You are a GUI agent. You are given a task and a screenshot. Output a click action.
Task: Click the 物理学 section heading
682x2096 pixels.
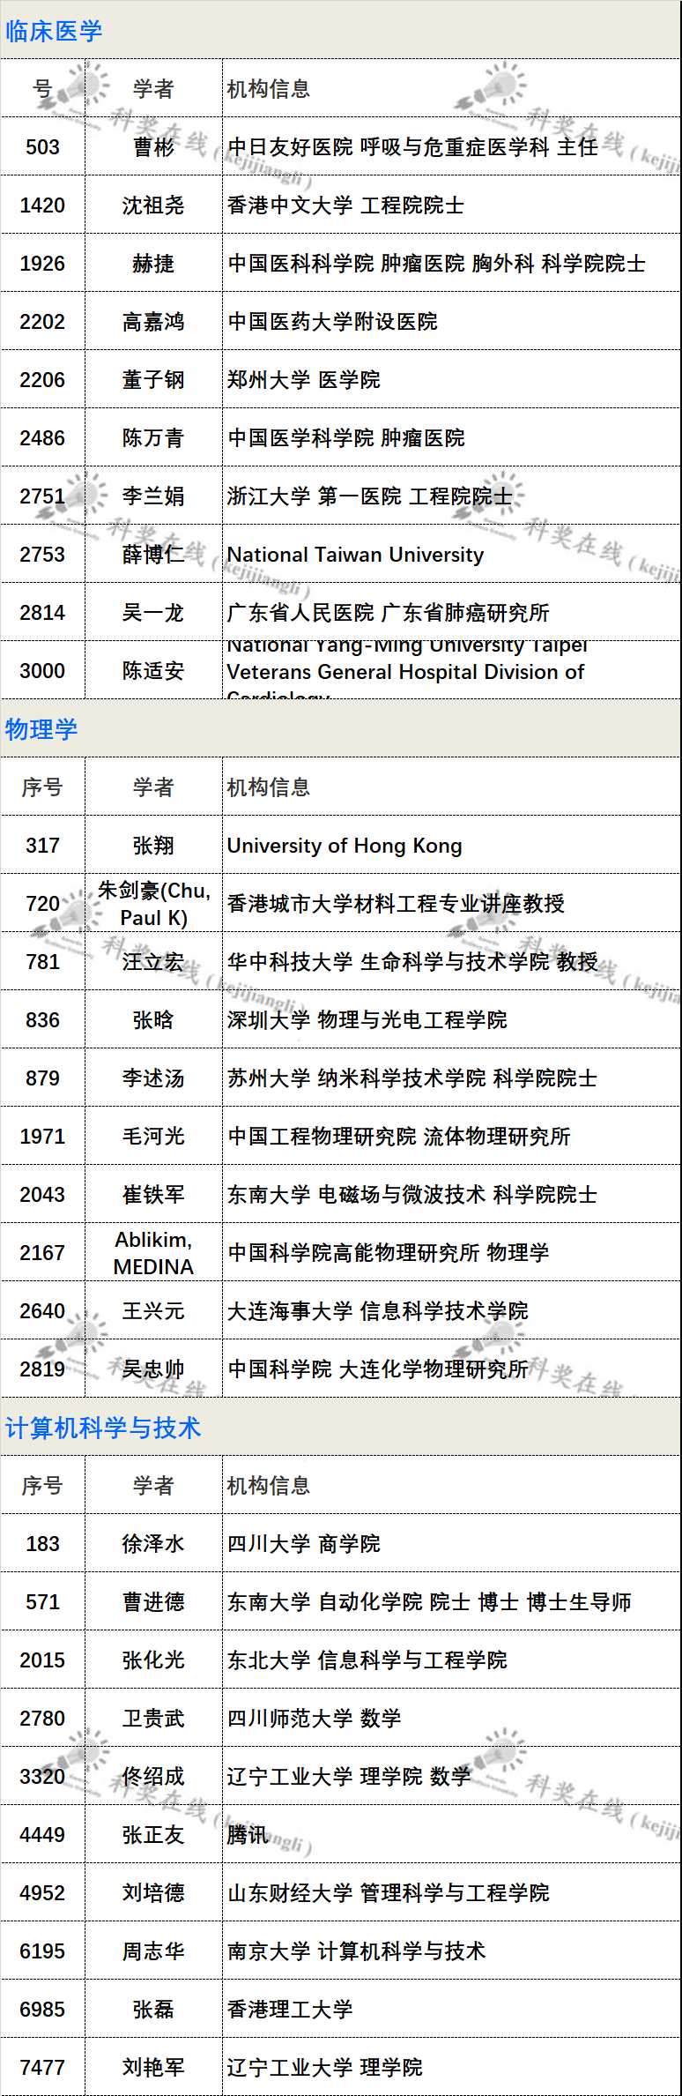coord(41,729)
